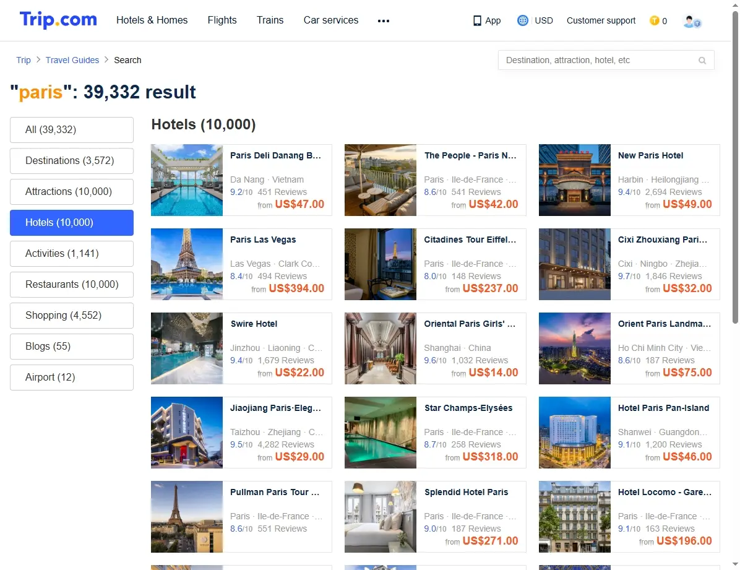This screenshot has height=570, width=740.
Task: Click the Trip breadcrumb link
Action: click(23, 60)
